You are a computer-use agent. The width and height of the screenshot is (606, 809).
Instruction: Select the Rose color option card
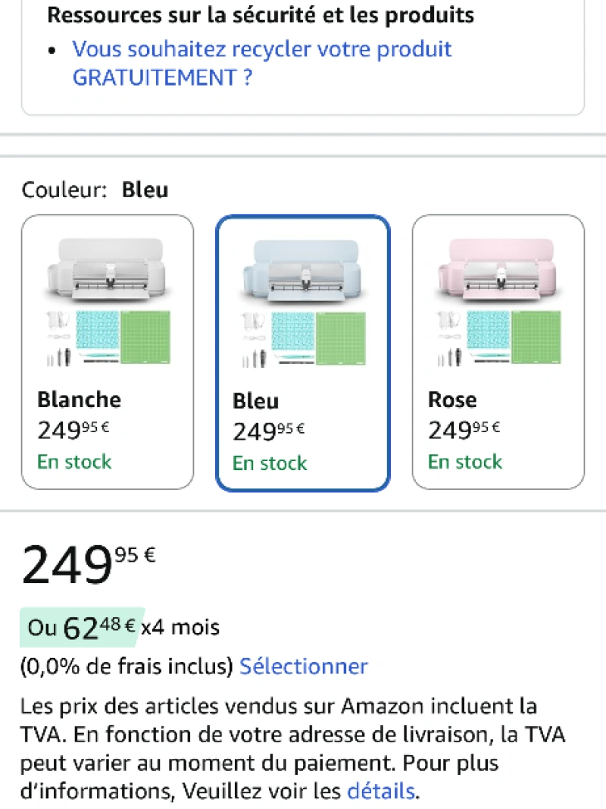coord(498,352)
